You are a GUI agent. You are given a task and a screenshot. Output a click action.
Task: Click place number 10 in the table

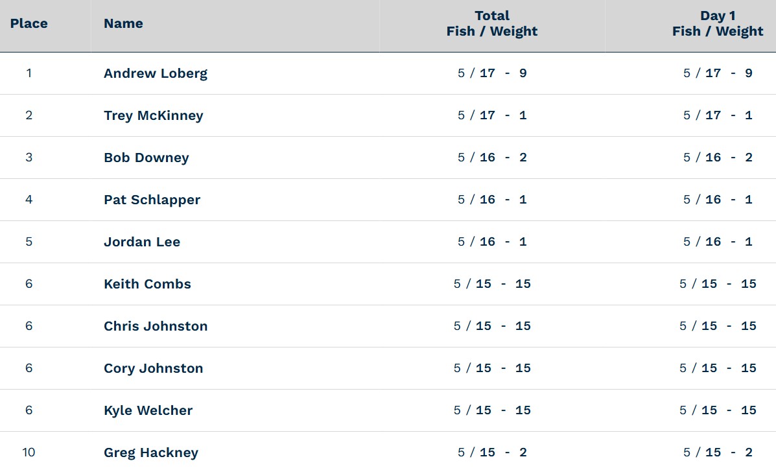click(29, 452)
